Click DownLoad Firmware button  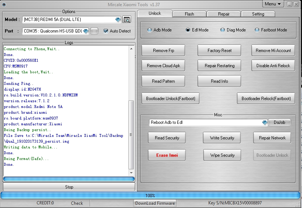tap(155, 203)
